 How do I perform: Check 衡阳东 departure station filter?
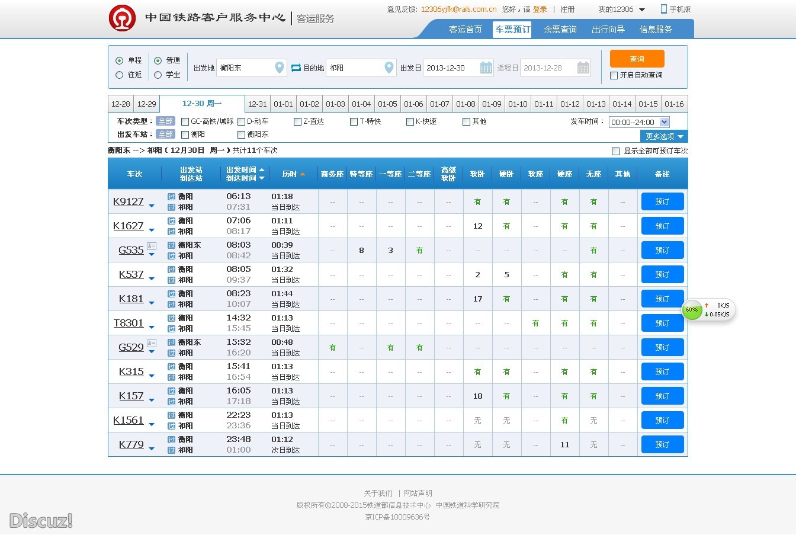point(241,134)
